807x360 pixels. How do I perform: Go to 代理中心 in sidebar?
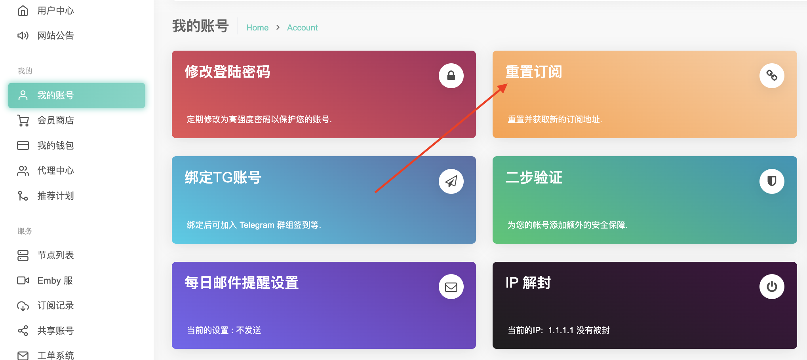(x=55, y=171)
